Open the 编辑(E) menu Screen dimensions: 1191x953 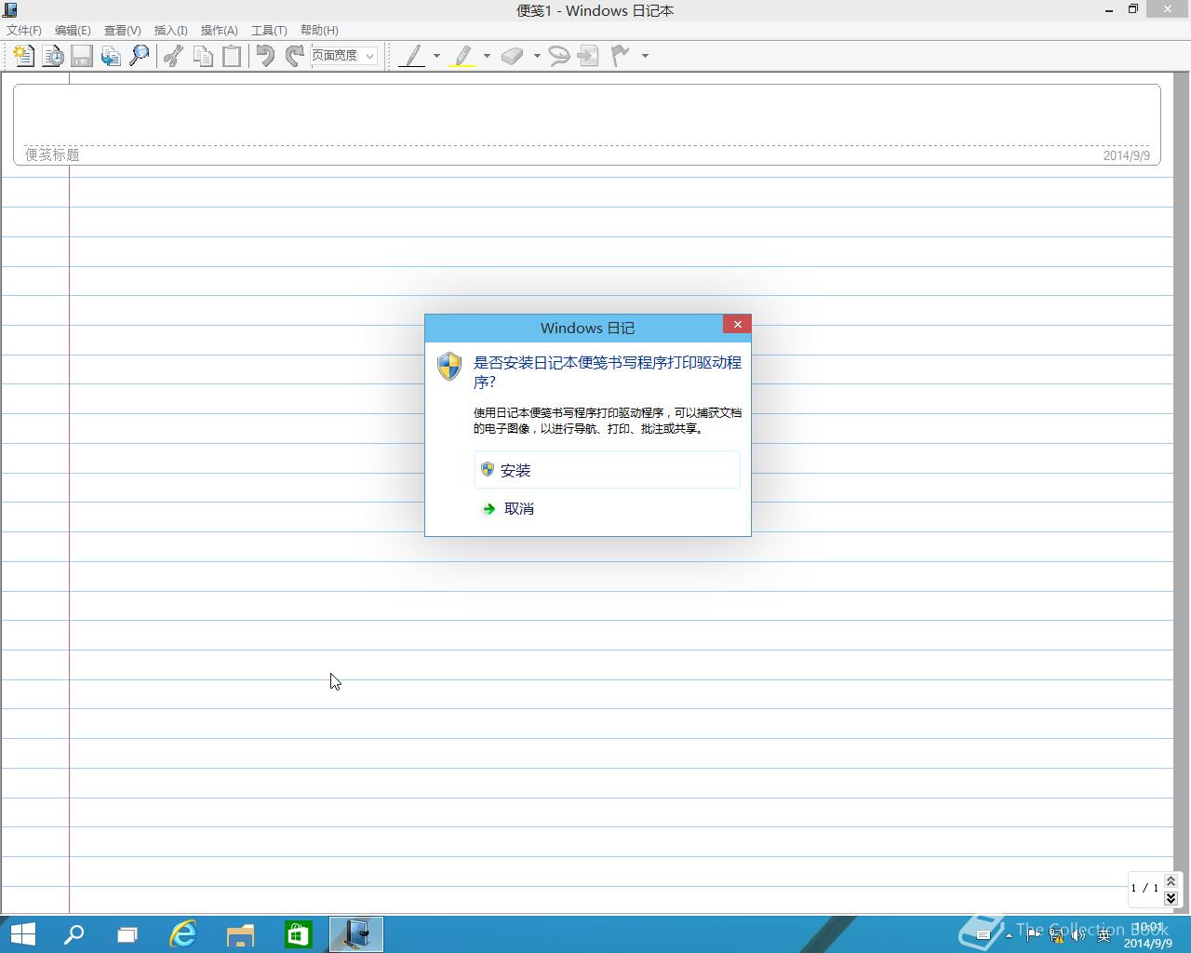tap(73, 31)
